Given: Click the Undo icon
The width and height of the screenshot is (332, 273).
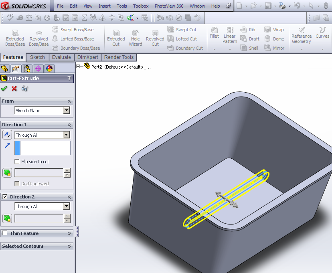Looking at the screenshot, I should tap(297, 6).
